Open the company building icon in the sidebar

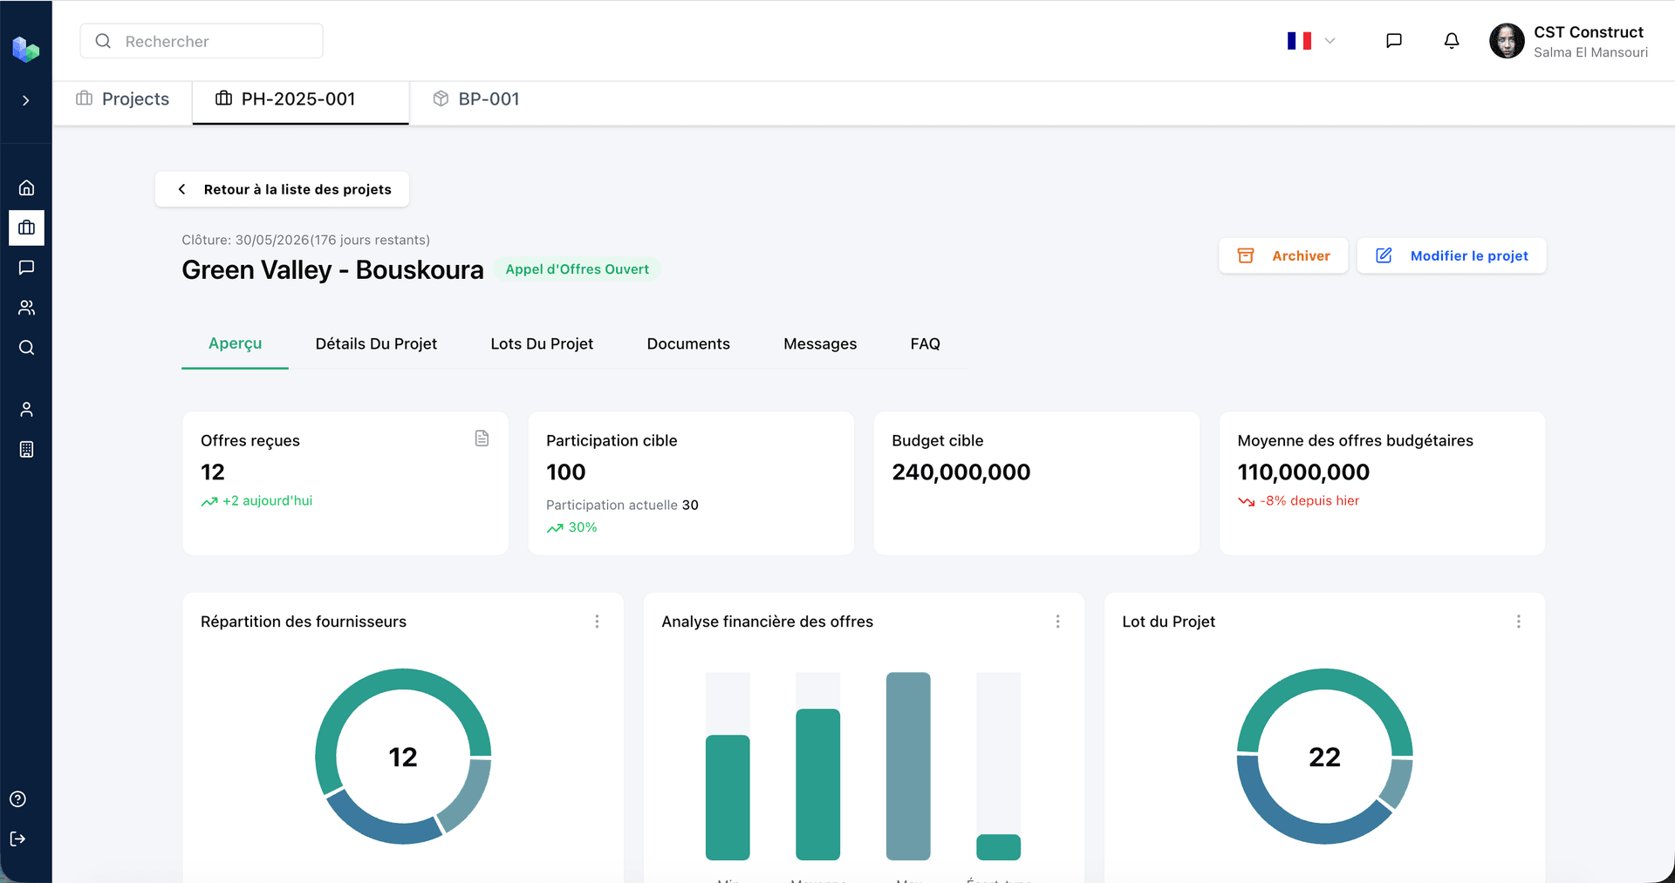[26, 449]
